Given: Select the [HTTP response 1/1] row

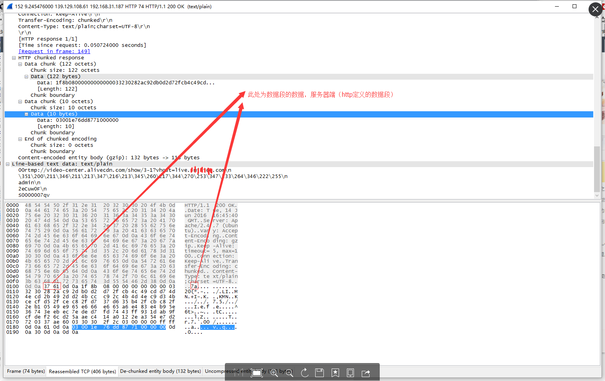Looking at the screenshot, I should pyautogui.click(x=48, y=39).
